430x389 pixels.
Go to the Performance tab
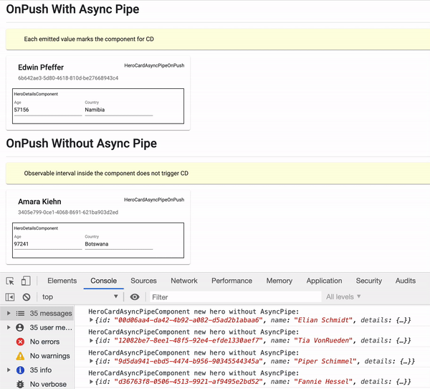click(x=231, y=281)
